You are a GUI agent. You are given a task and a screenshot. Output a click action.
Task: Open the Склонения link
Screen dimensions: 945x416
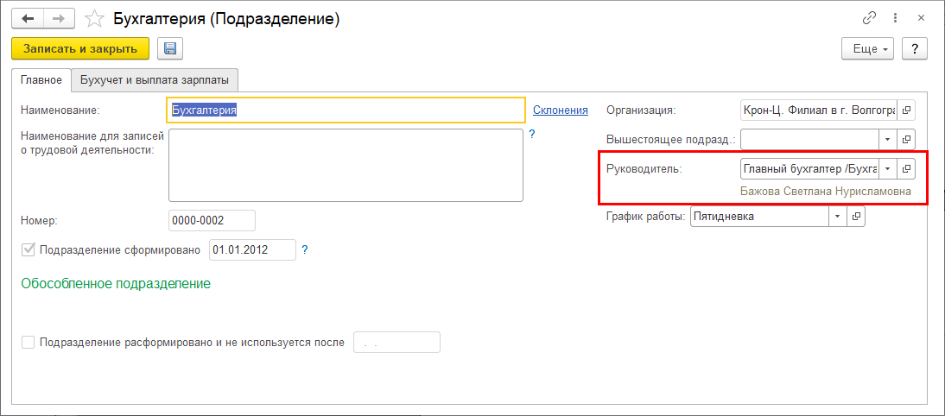(x=560, y=110)
